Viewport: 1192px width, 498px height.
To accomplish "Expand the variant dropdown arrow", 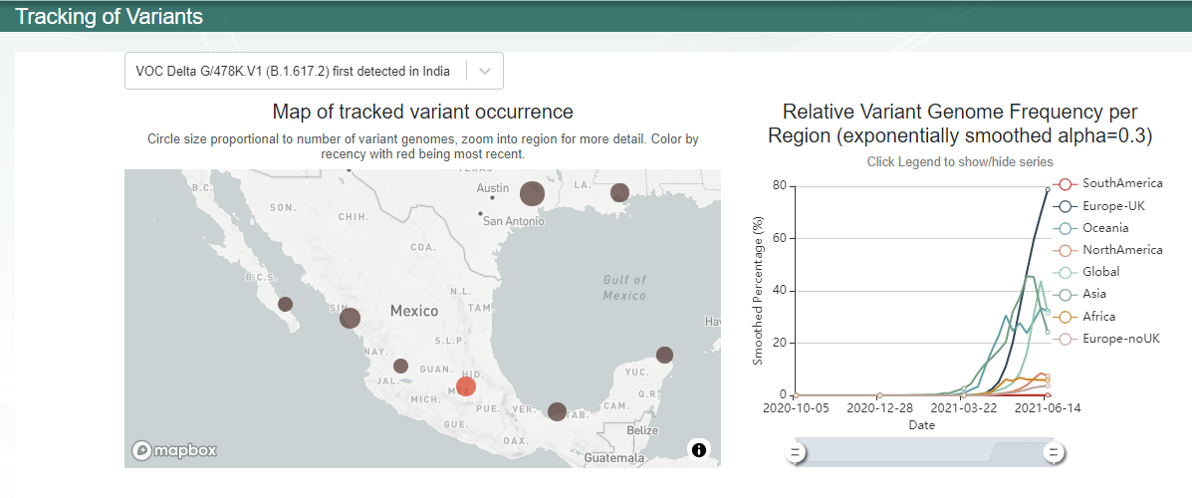I will 484,71.
